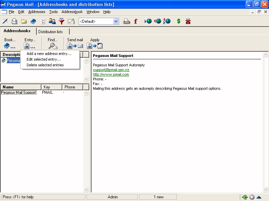Click the new message pen icon

(5, 21)
